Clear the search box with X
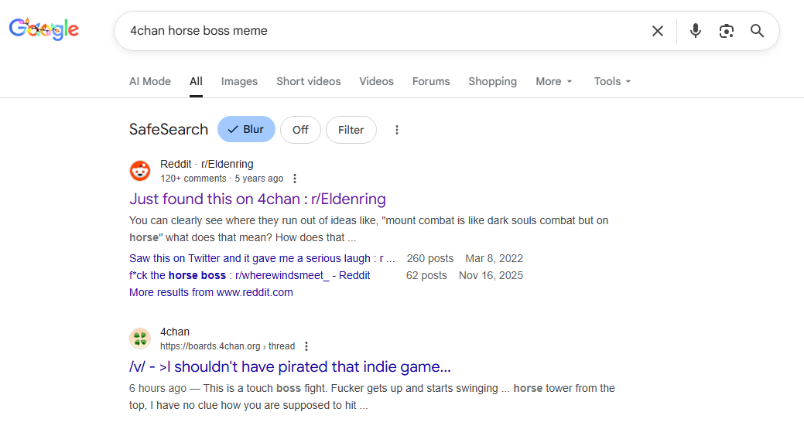This screenshot has height=429, width=804. click(x=657, y=31)
